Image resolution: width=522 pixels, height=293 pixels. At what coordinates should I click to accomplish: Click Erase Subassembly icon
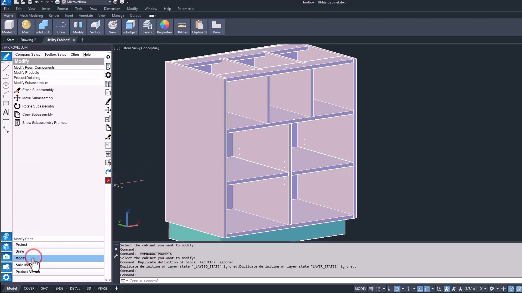pyautogui.click(x=17, y=90)
